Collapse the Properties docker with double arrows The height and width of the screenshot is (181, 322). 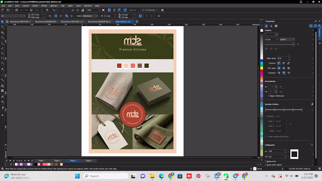[316, 21]
